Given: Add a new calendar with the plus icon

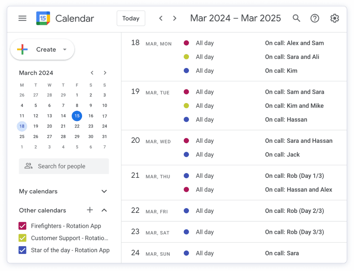Looking at the screenshot, I should click(x=90, y=210).
